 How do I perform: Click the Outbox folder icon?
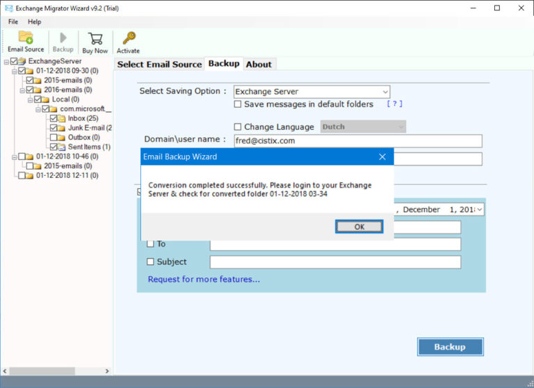(x=61, y=138)
